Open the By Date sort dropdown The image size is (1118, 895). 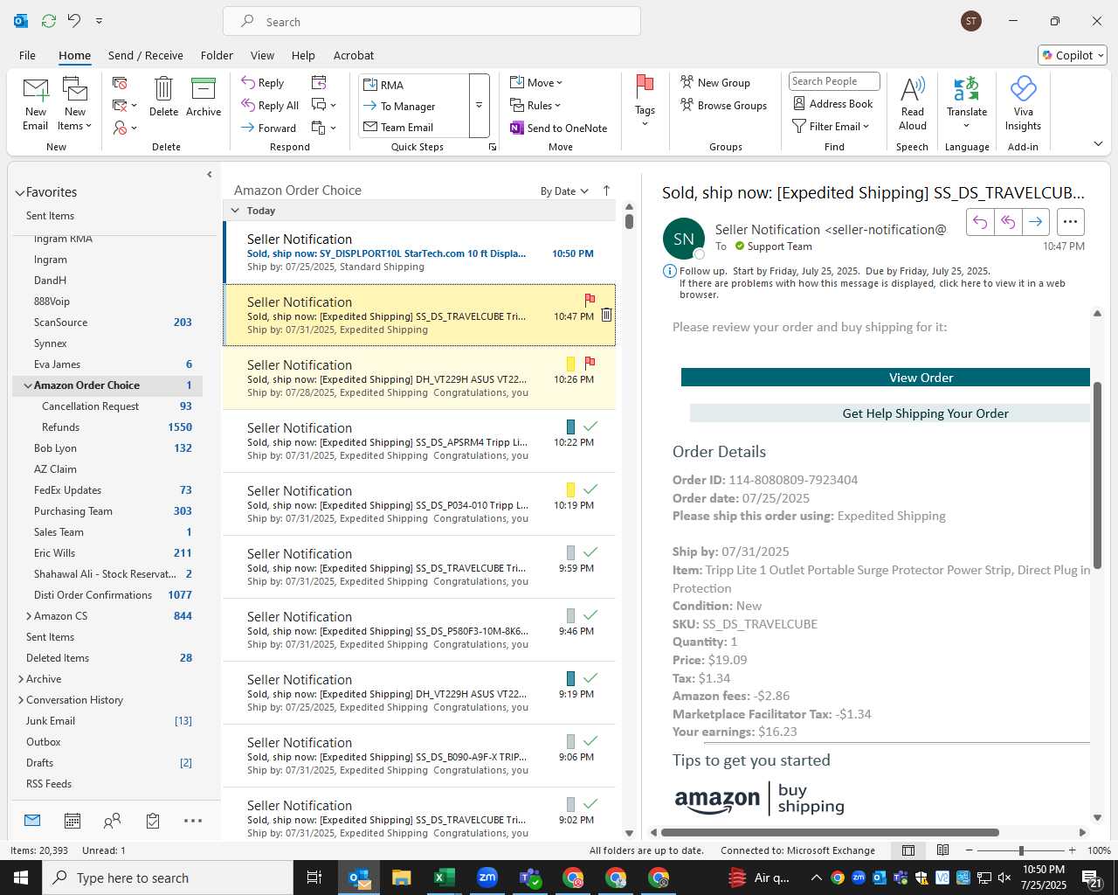pos(564,191)
